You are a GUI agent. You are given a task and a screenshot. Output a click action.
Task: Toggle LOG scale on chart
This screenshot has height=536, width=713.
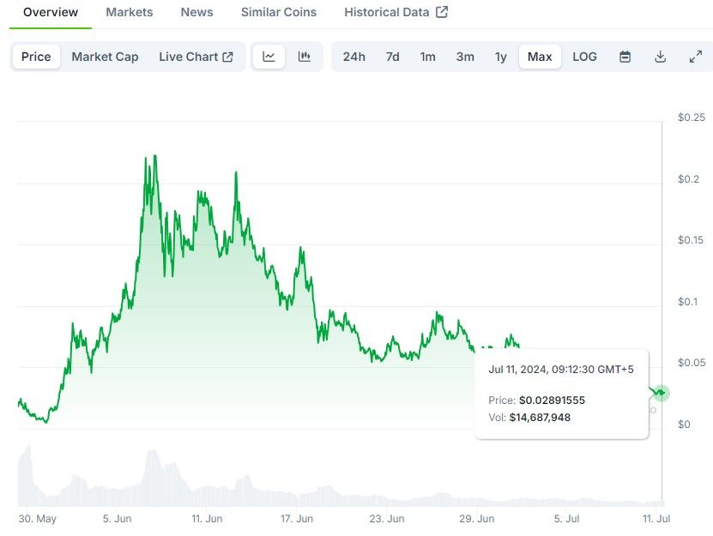coord(584,57)
